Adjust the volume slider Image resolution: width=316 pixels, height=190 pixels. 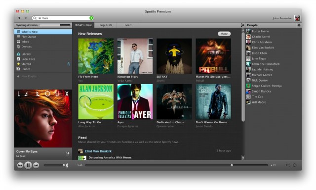(x=54, y=165)
